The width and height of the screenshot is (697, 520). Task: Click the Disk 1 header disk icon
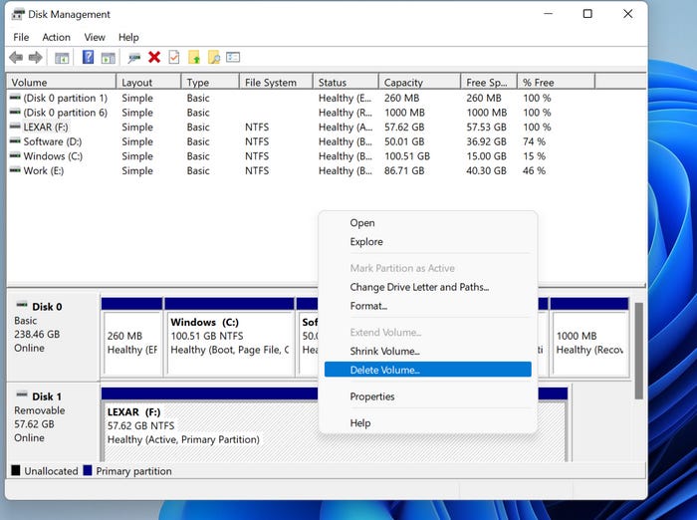pyautogui.click(x=22, y=395)
